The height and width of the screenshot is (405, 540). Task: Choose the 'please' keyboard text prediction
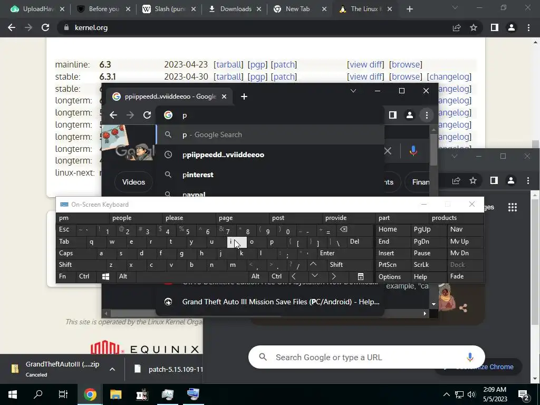[189, 218]
